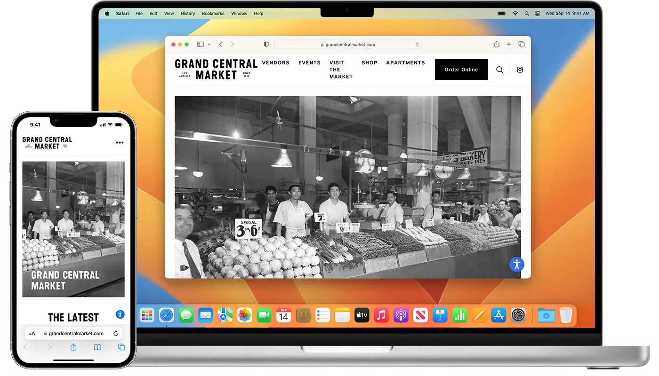Image resolution: width=659 pixels, height=376 pixels.
Task: Open Podcasts from the dock
Action: [x=401, y=315]
